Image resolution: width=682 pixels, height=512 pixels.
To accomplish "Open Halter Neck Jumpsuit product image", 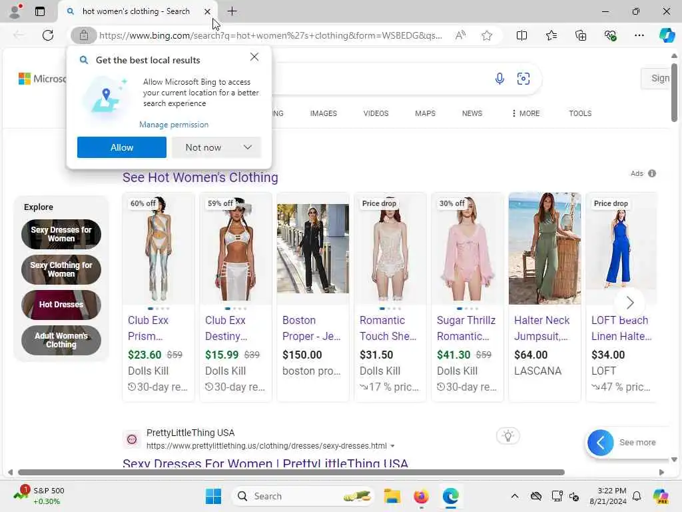I will point(545,249).
